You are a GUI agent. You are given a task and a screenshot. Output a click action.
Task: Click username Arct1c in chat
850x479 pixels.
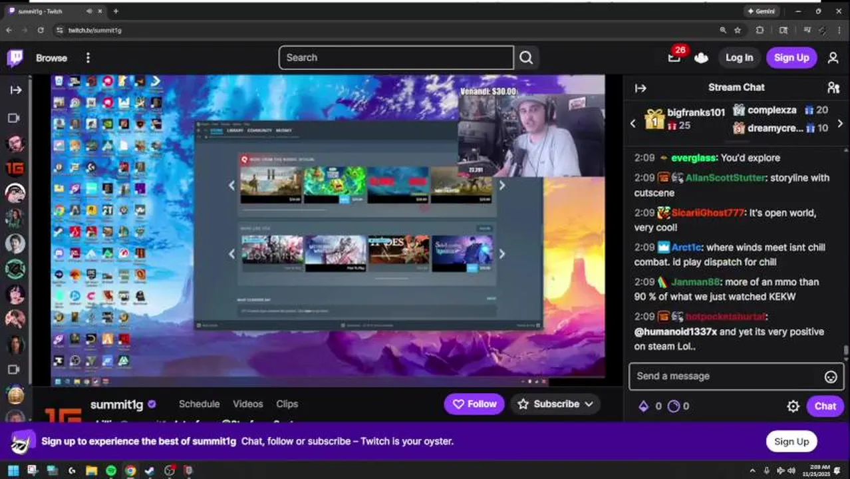pyautogui.click(x=686, y=247)
